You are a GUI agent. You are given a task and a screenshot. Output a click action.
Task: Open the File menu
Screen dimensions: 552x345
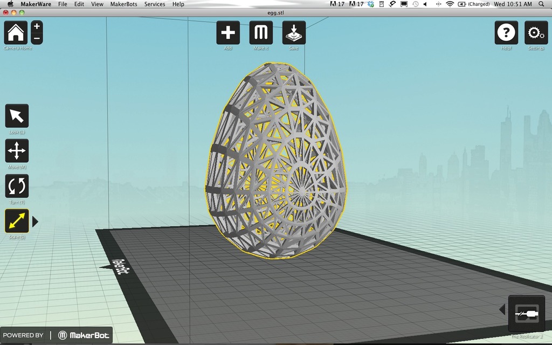tap(63, 4)
